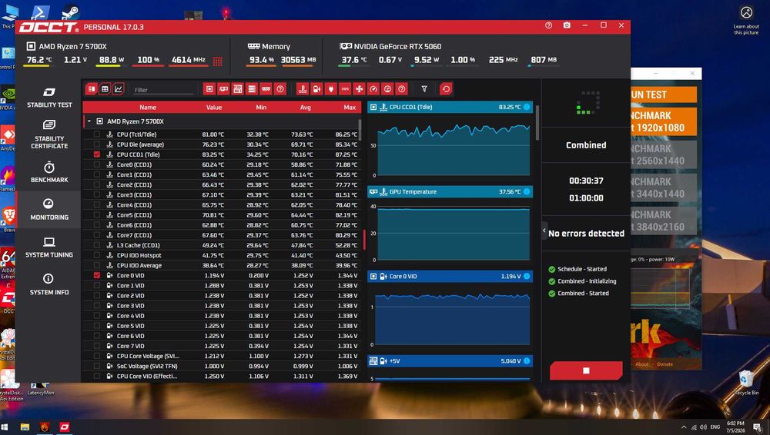Stop the running test with red button
The image size is (770, 435).
click(x=586, y=370)
